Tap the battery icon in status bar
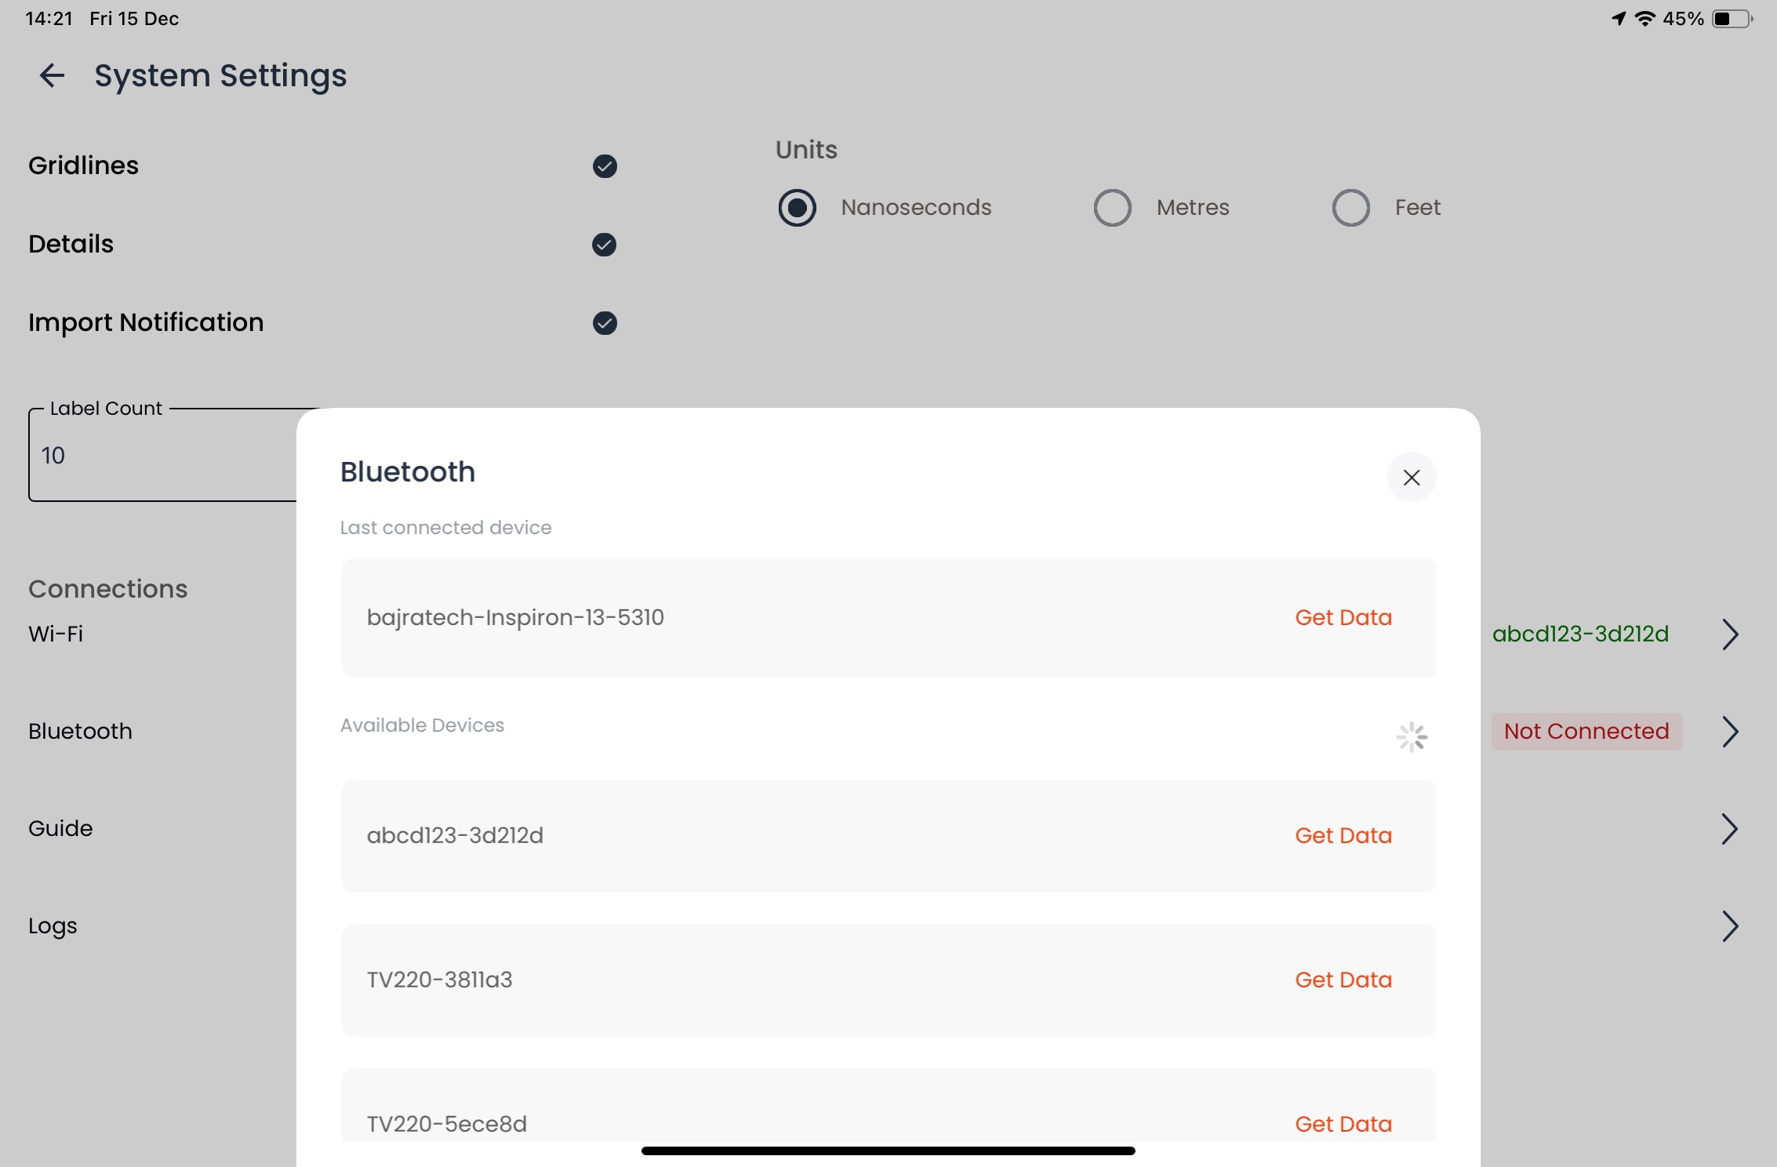Image resolution: width=1777 pixels, height=1167 pixels. point(1732,19)
